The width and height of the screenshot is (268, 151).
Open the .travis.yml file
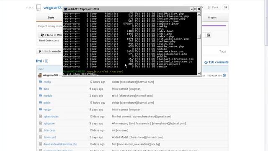50,137
